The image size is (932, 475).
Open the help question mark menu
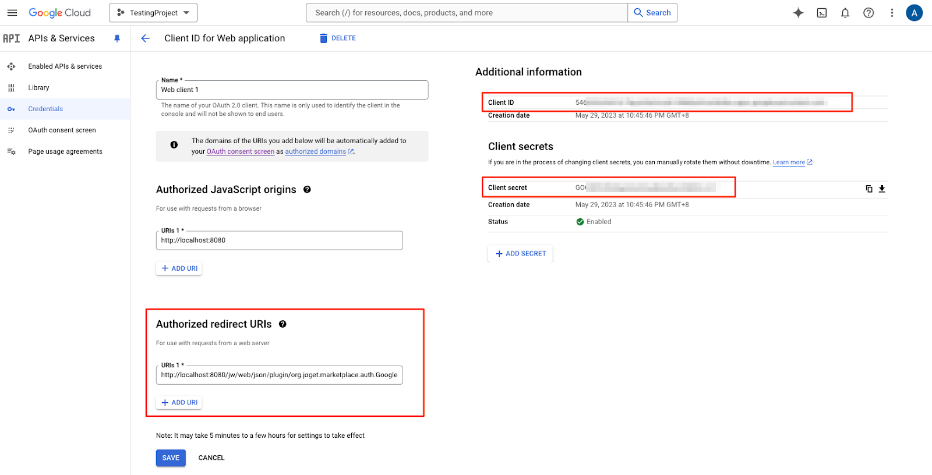tap(869, 13)
